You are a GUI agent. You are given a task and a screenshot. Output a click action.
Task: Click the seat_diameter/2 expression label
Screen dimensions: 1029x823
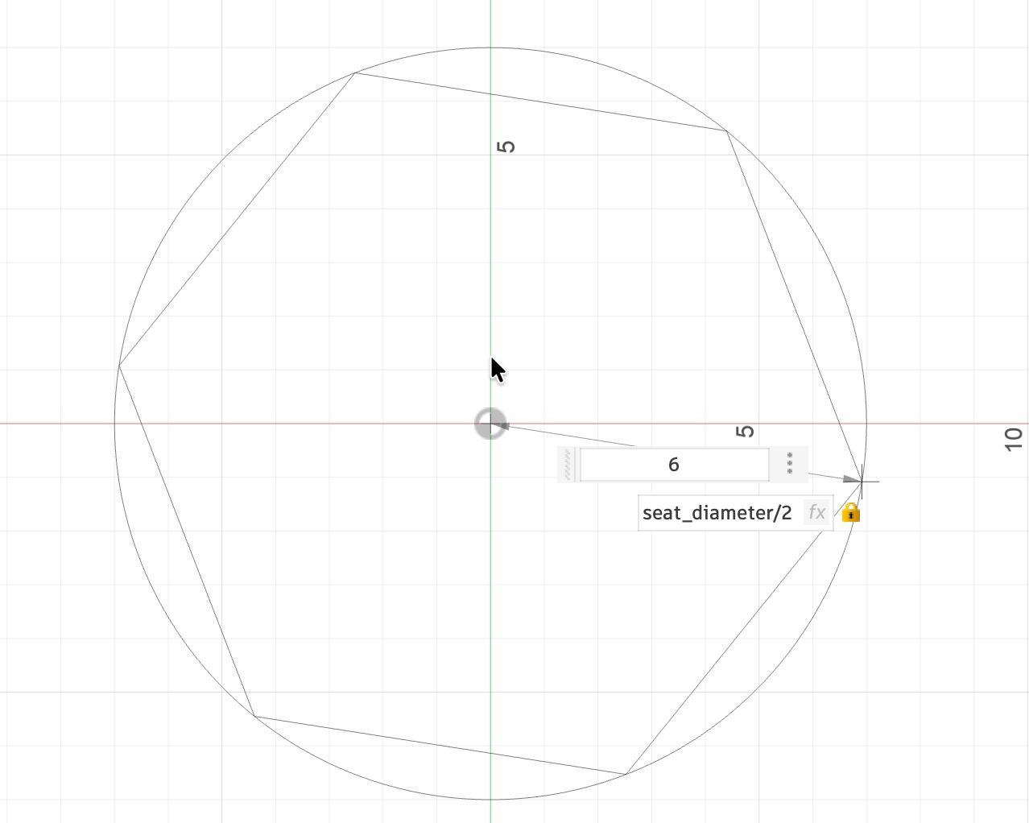coord(716,512)
